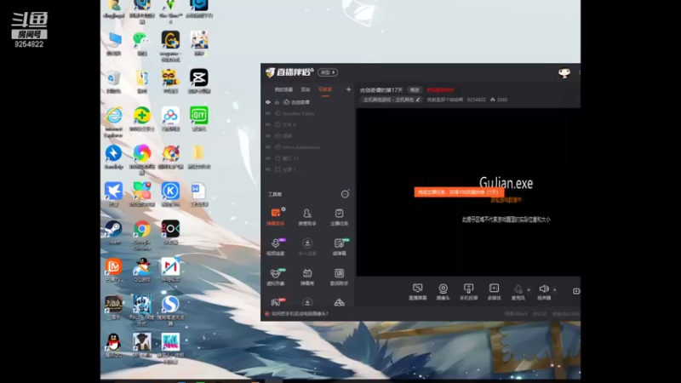Toggle visibility of the Mess Adventures source
681x383 pixels.
pyautogui.click(x=268, y=147)
